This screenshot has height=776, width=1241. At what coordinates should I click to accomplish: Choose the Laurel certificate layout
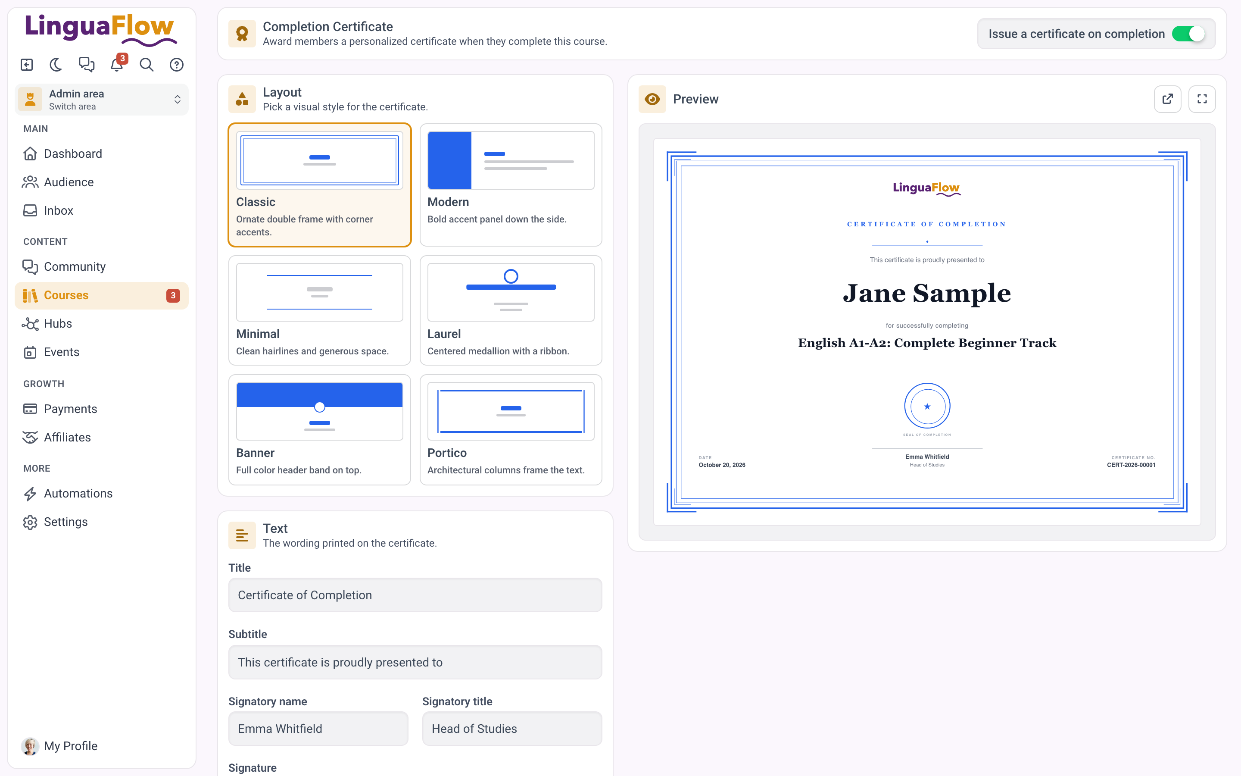511,310
